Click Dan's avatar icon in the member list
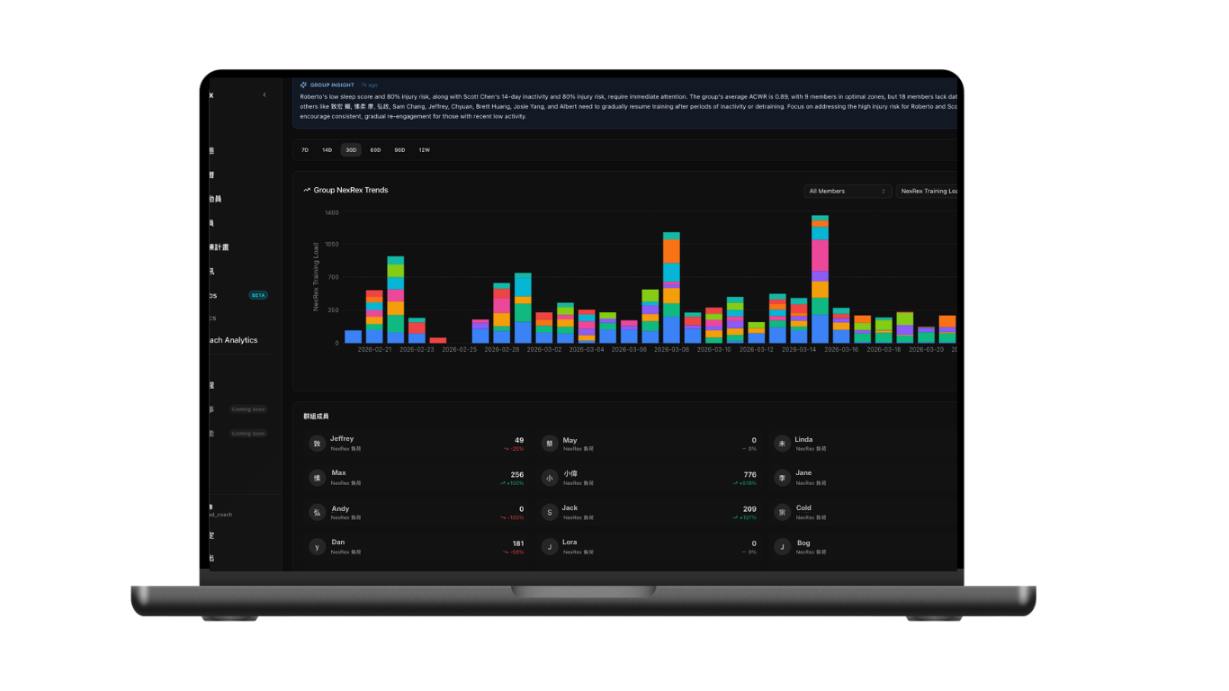 pyautogui.click(x=317, y=546)
